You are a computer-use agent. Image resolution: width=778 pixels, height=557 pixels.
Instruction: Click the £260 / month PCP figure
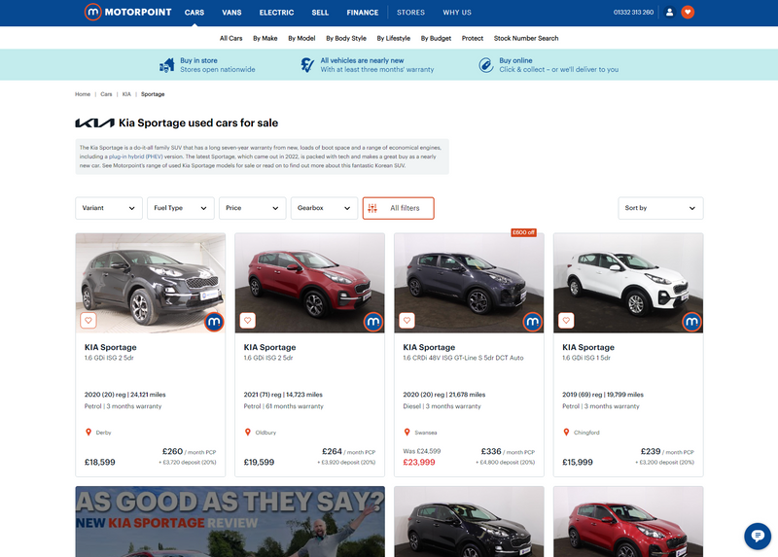189,451
